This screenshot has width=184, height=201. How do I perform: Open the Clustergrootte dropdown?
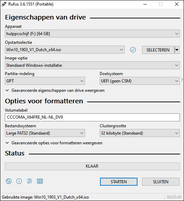tap(140, 133)
